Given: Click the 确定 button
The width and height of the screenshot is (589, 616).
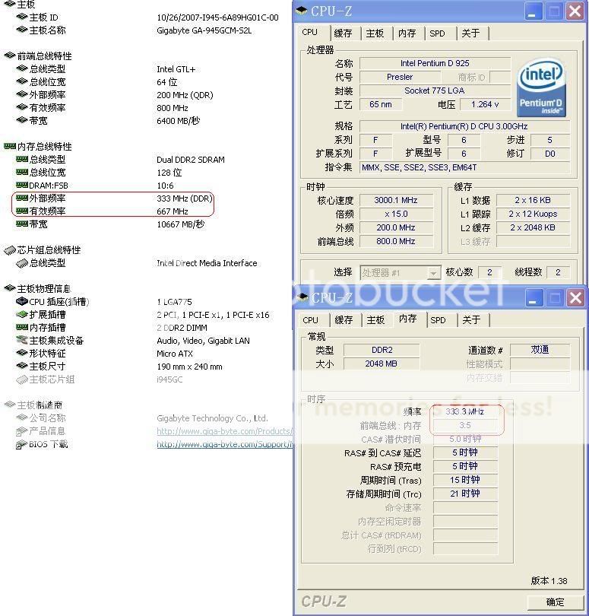Looking at the screenshot, I should point(556,602).
